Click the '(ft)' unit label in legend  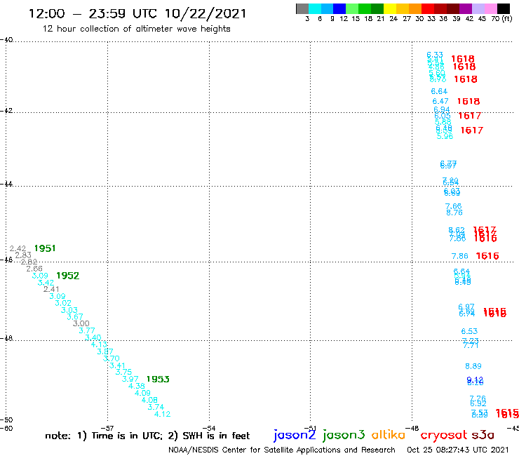point(507,19)
